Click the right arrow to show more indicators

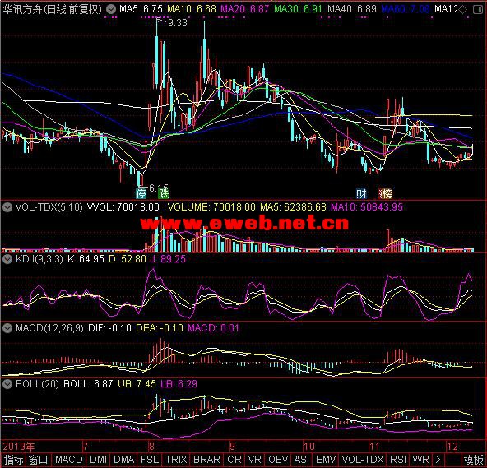(x=438, y=459)
